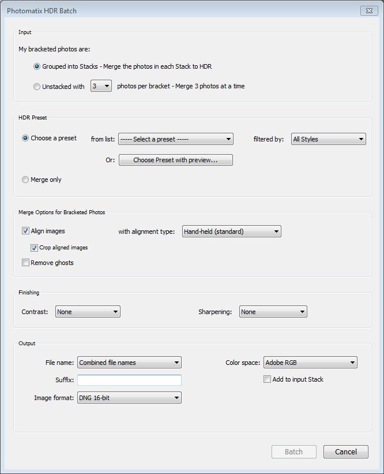The height and width of the screenshot is (474, 384).
Task: Click into the Suffix text field
Action: pos(129,380)
